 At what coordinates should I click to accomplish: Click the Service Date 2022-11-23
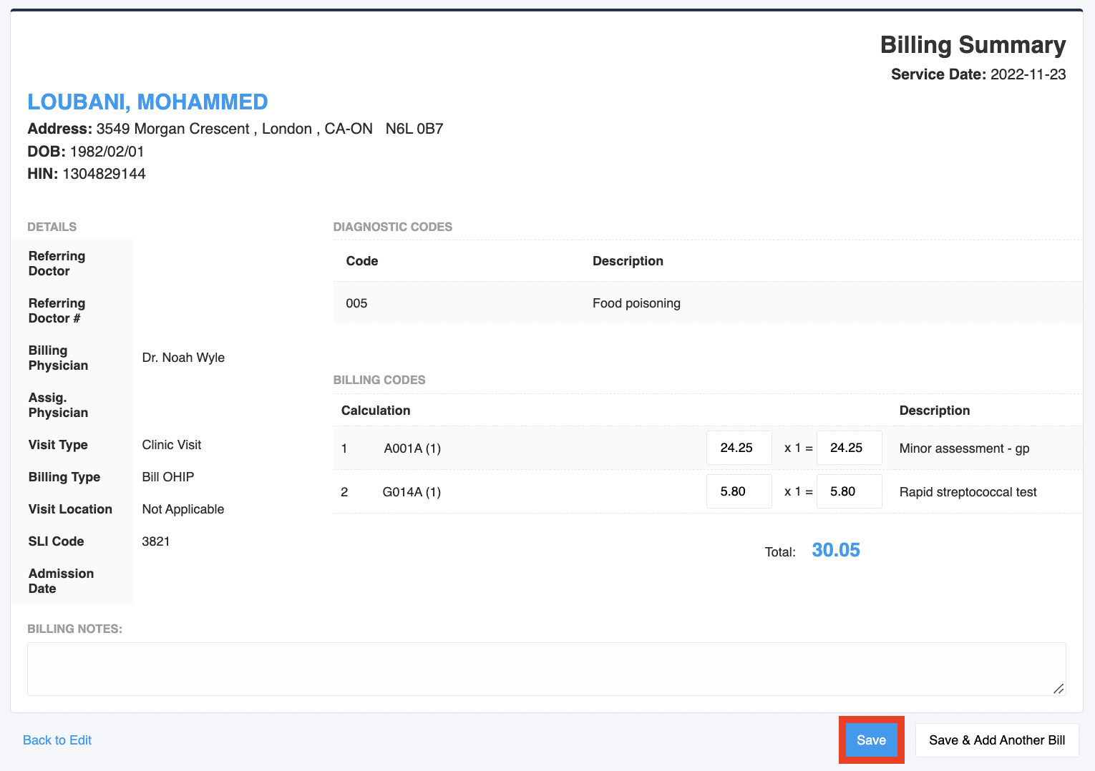(1028, 74)
